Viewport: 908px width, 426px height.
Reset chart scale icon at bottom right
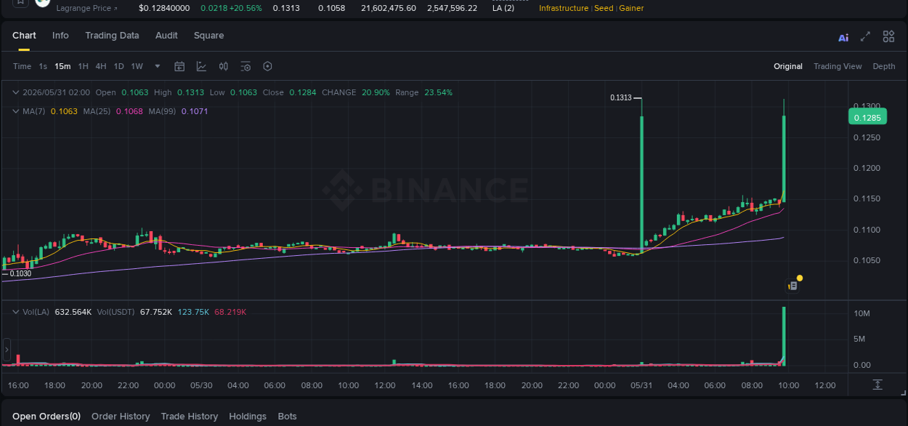tap(877, 385)
